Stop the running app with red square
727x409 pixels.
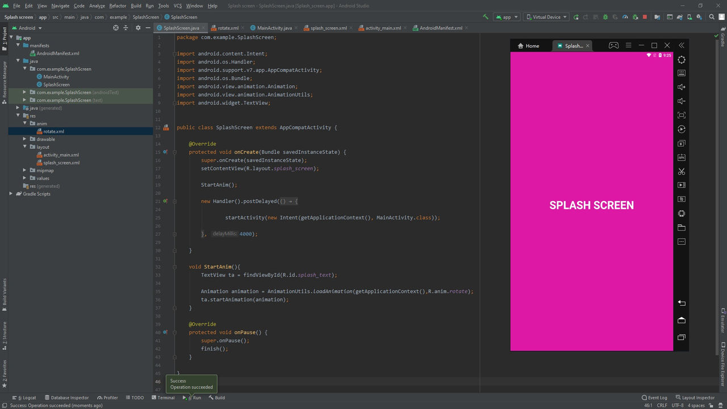(644, 17)
